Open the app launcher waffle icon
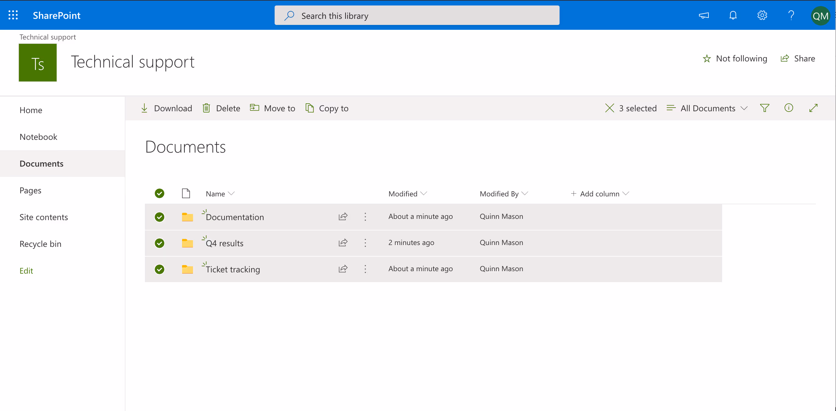Screen dimensions: 836x411 13,15
